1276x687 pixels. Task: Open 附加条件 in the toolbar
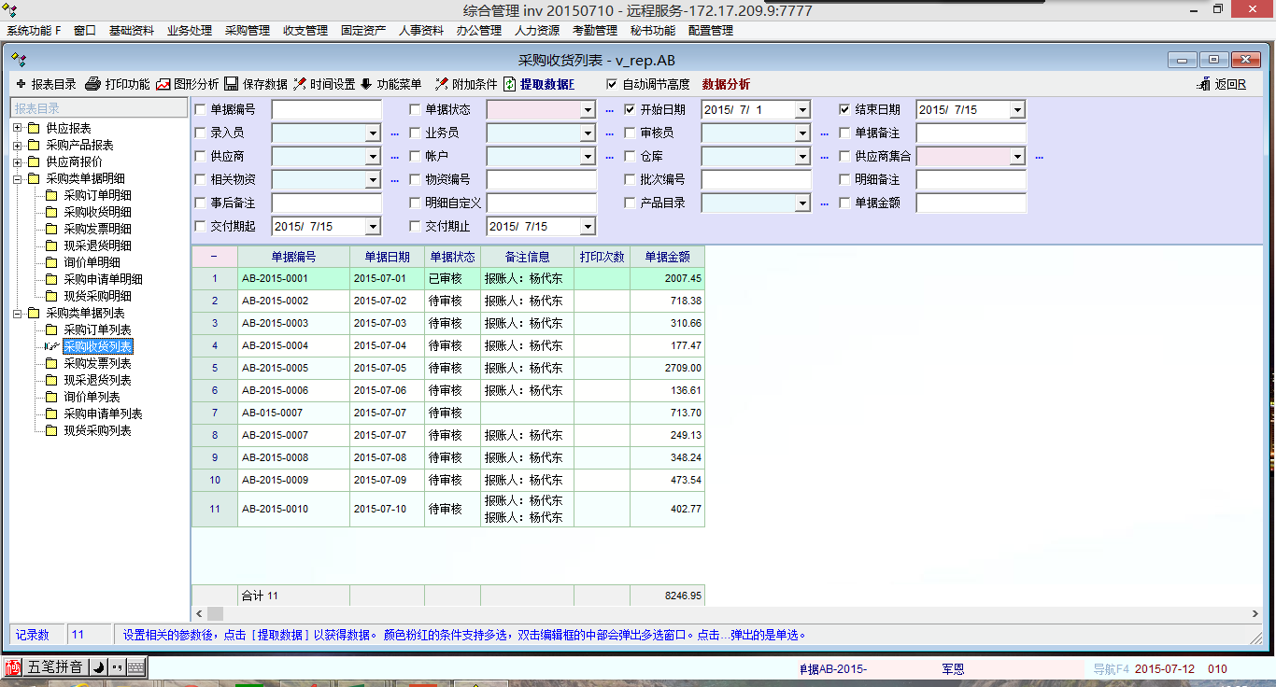442,84
